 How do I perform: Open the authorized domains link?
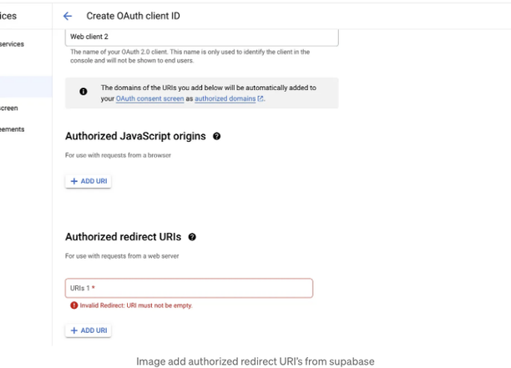pyautogui.click(x=225, y=98)
